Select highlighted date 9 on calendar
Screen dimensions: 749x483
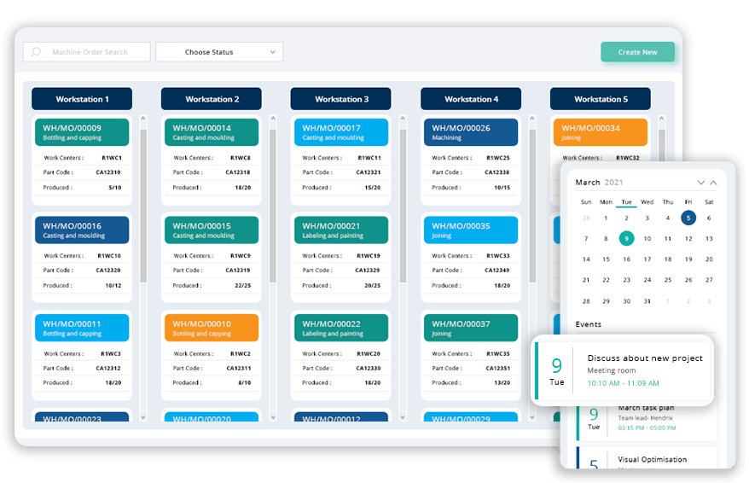click(626, 239)
